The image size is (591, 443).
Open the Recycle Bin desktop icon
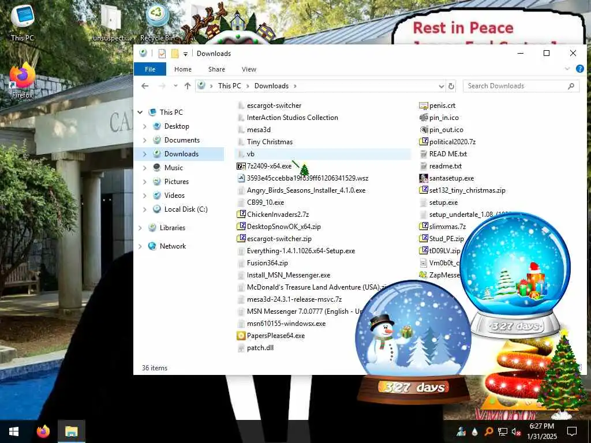pos(157,22)
